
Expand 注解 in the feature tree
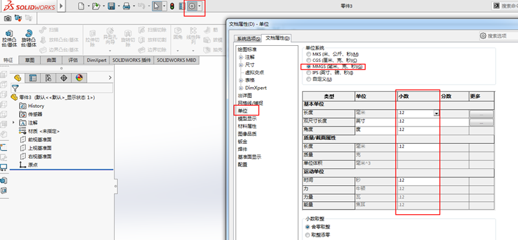14,123
